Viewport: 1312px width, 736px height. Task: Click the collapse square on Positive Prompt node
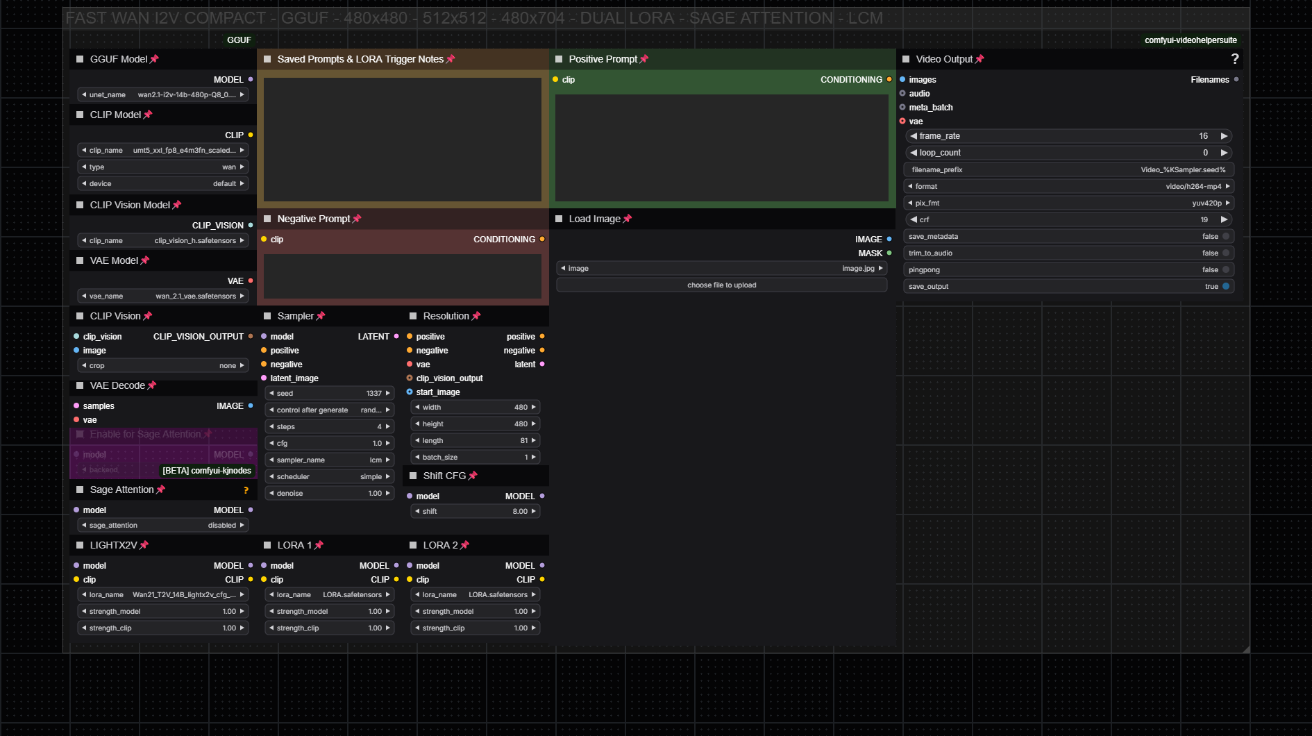click(559, 59)
